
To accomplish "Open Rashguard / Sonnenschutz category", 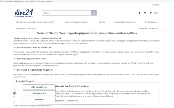I will coord(125,22).
